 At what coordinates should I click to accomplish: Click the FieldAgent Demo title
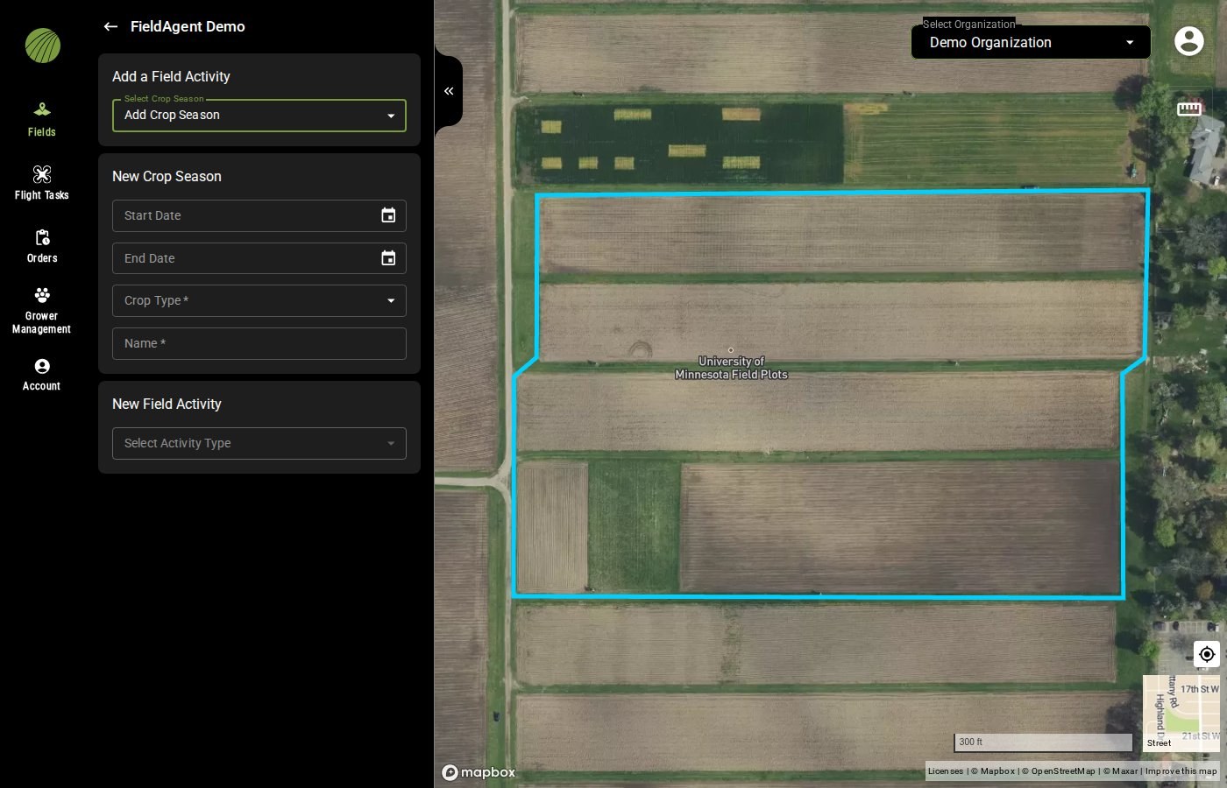tap(188, 26)
